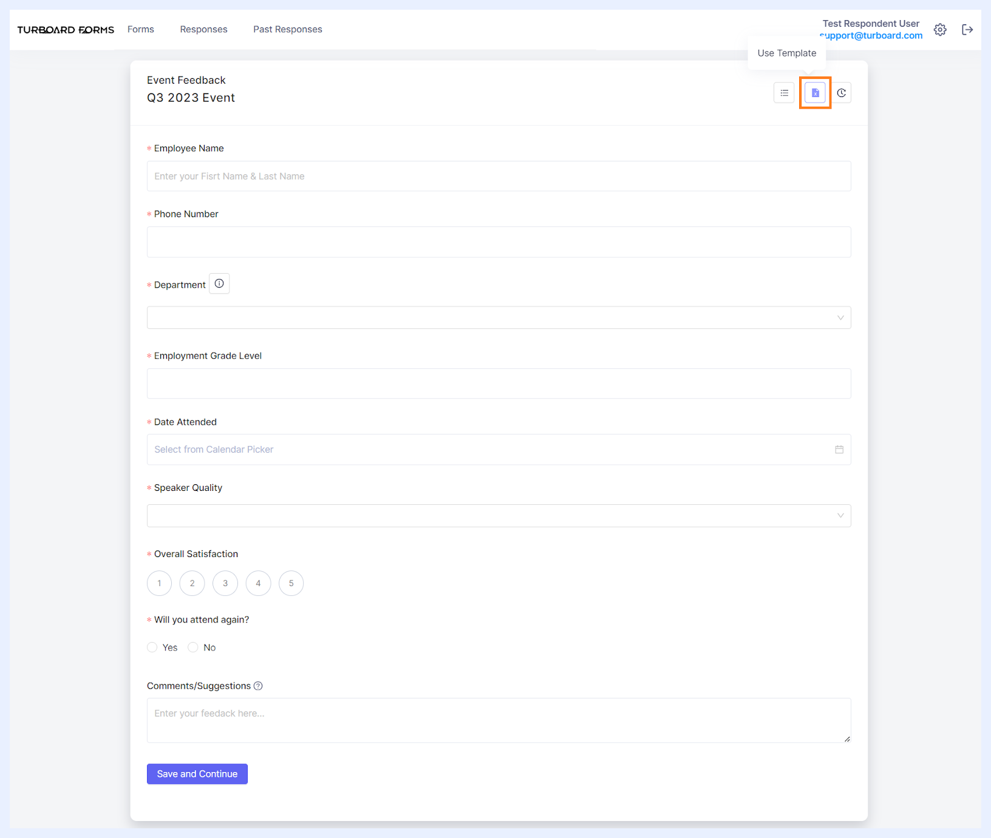Rate Overall Satisfaction as 3
This screenshot has height=838, width=991.
click(225, 583)
